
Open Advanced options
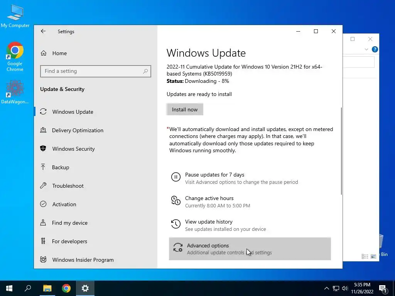(x=250, y=249)
